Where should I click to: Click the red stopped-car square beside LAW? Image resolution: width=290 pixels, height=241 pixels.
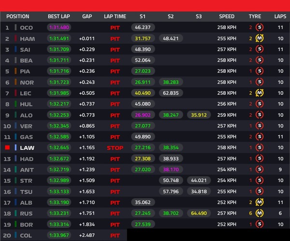[7, 147]
